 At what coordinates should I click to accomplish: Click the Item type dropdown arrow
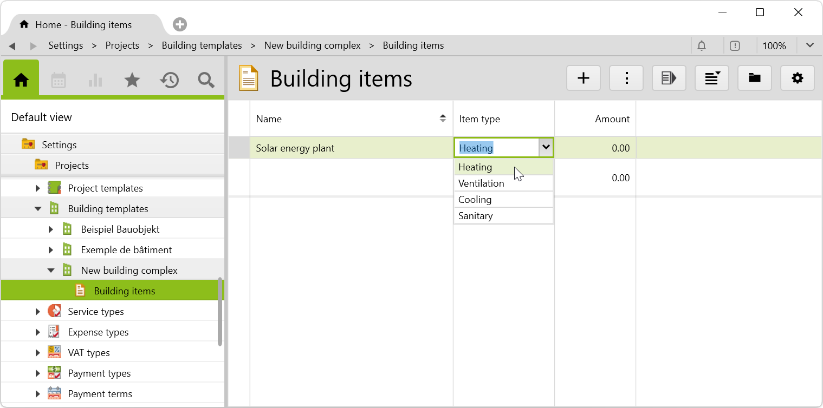(546, 148)
